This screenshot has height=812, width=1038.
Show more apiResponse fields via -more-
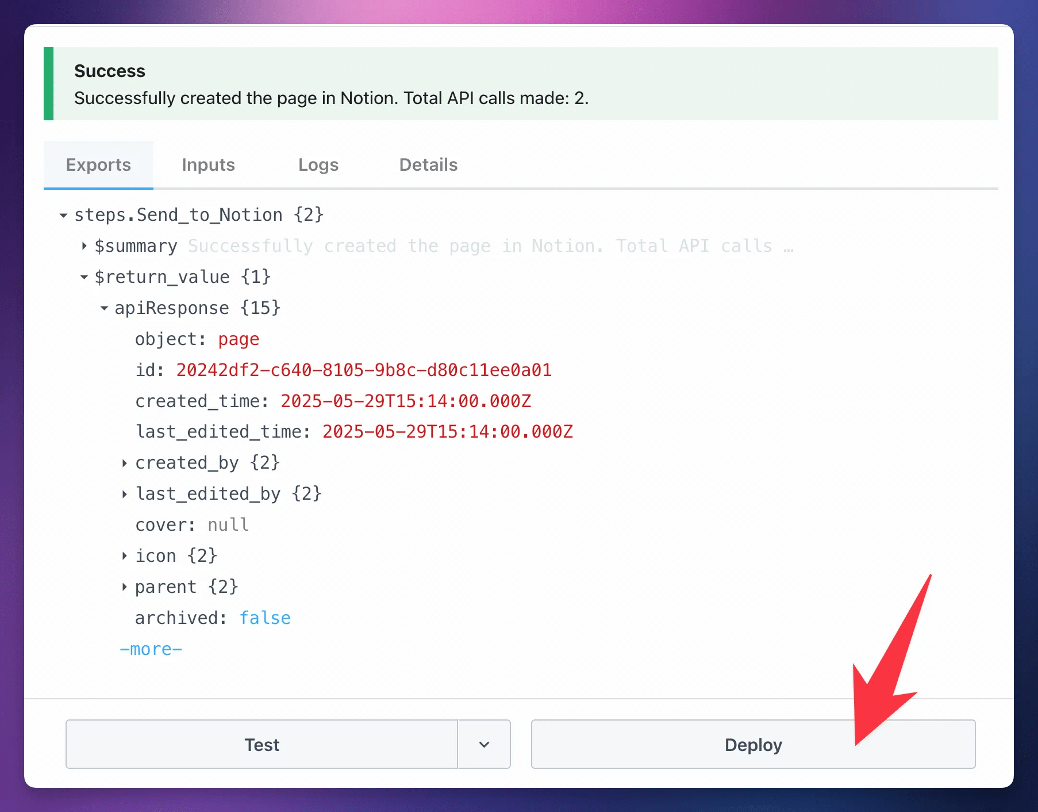pos(151,649)
